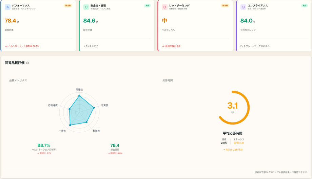Click the Safety and Ethics shield icon

[86, 7]
